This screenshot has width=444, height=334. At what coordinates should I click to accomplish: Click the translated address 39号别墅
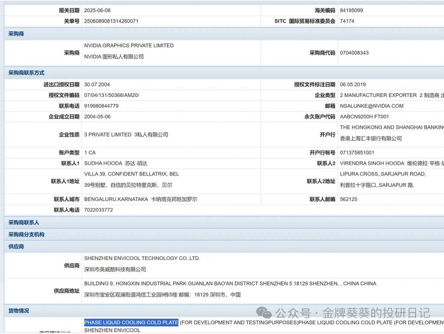96,185
